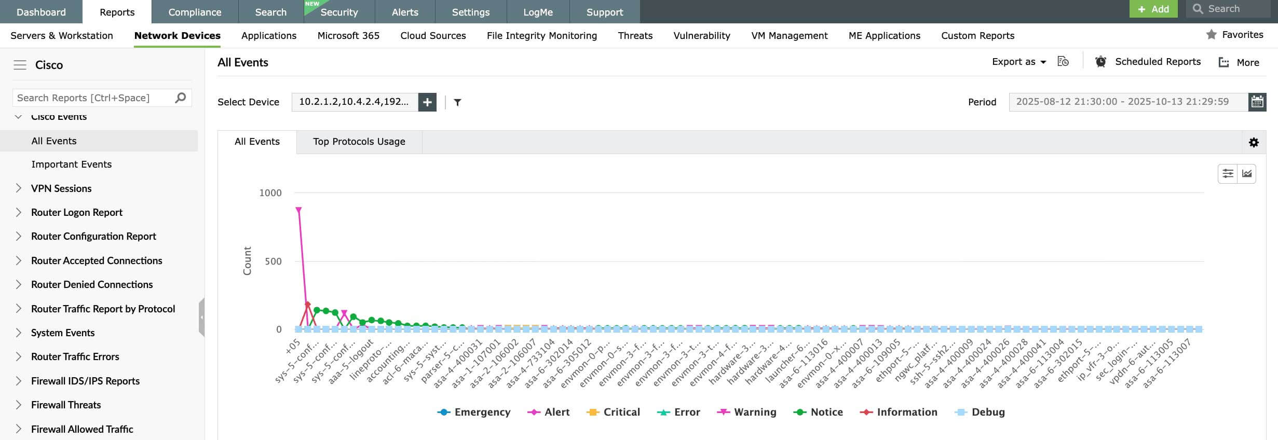
Task: Switch to the Top Protocols Usage tab
Action: click(359, 142)
